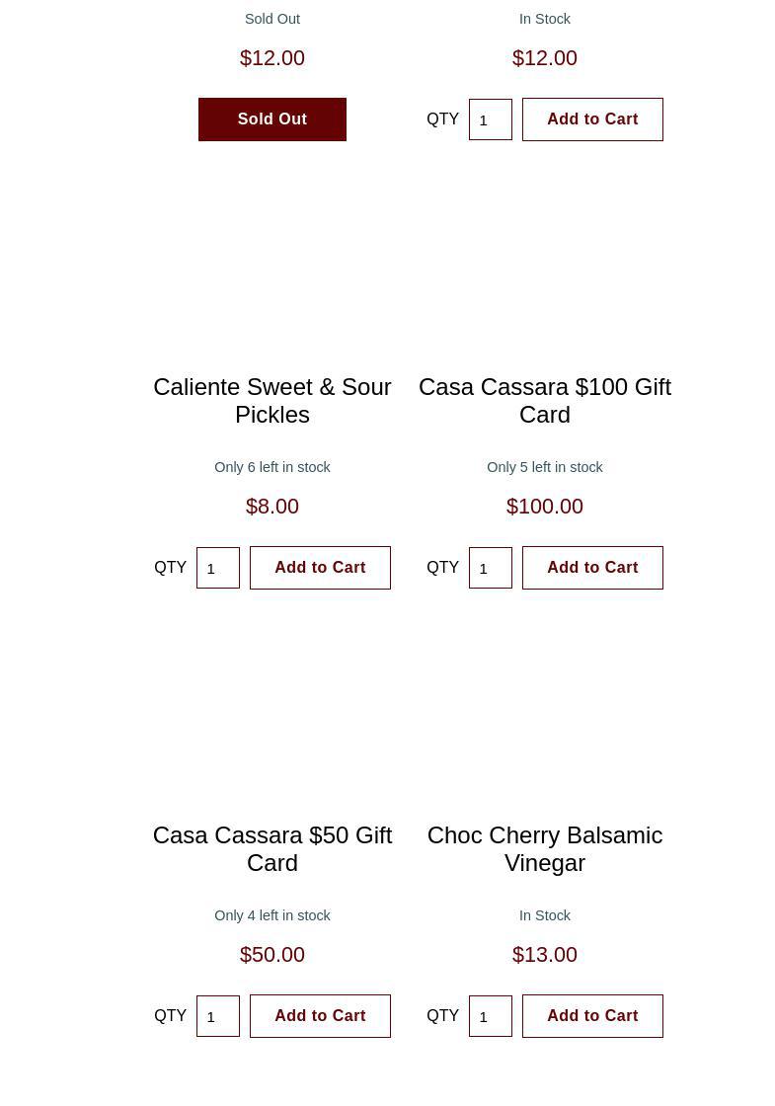
Task: Click quantity field for Caliente Pickles
Action: pyautogui.click(x=217, y=568)
